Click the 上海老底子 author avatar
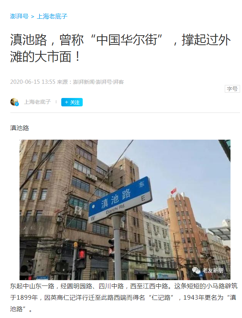Image resolution: width=242 pixels, height=318 pixels. (15, 102)
